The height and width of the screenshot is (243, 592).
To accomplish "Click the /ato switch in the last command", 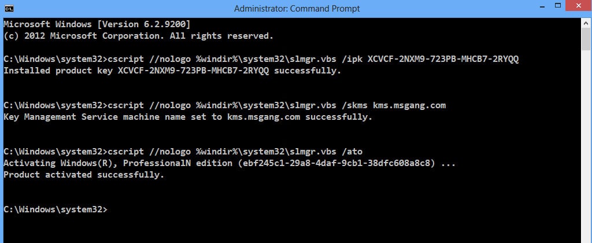I will point(352,152).
